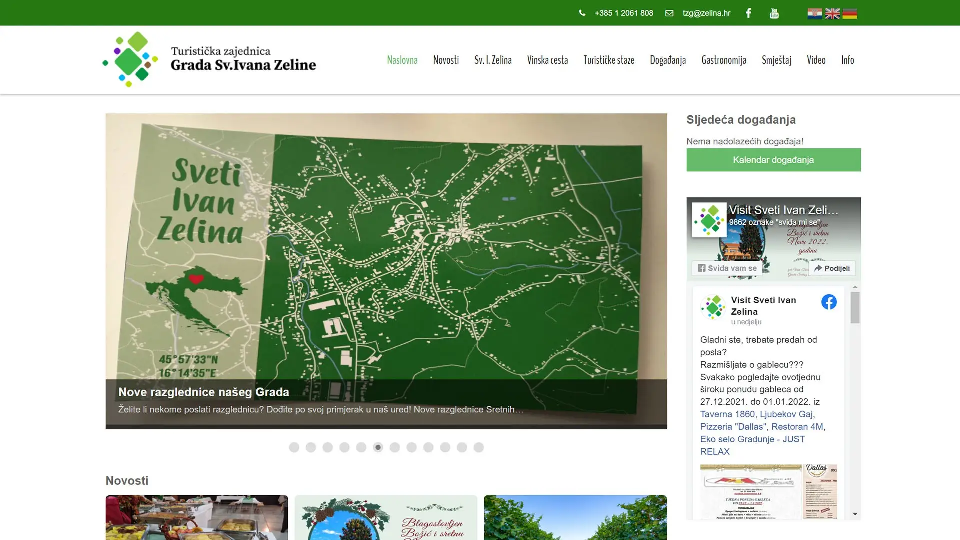Click the post author avatar icon
The height and width of the screenshot is (540, 960).
point(713,307)
